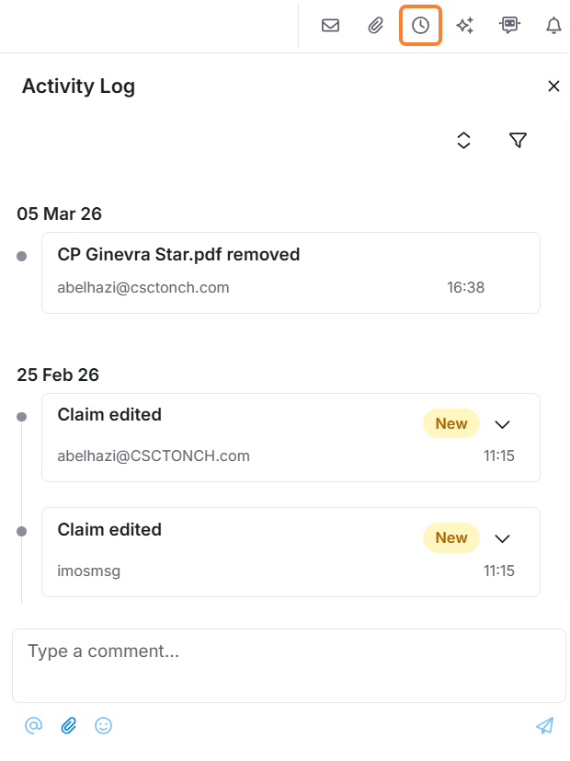This screenshot has width=570, height=761.
Task: Click the New badge on abelhazi's edit
Action: coord(451,423)
